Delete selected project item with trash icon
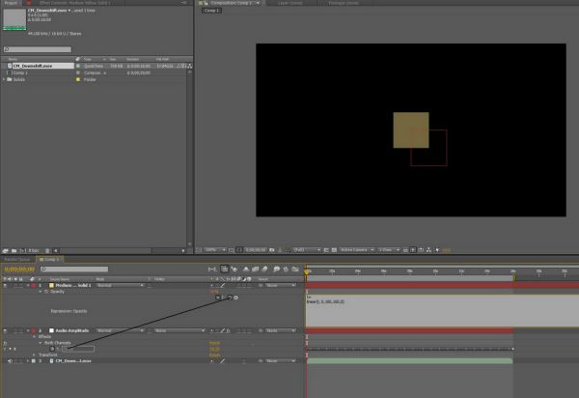 coord(47,250)
